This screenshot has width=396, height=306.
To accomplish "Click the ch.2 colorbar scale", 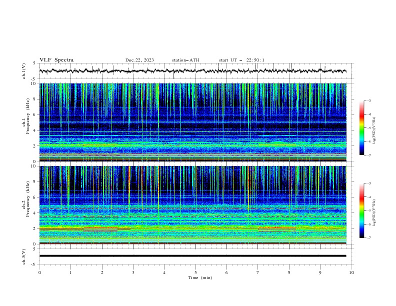I will click(361, 210).
